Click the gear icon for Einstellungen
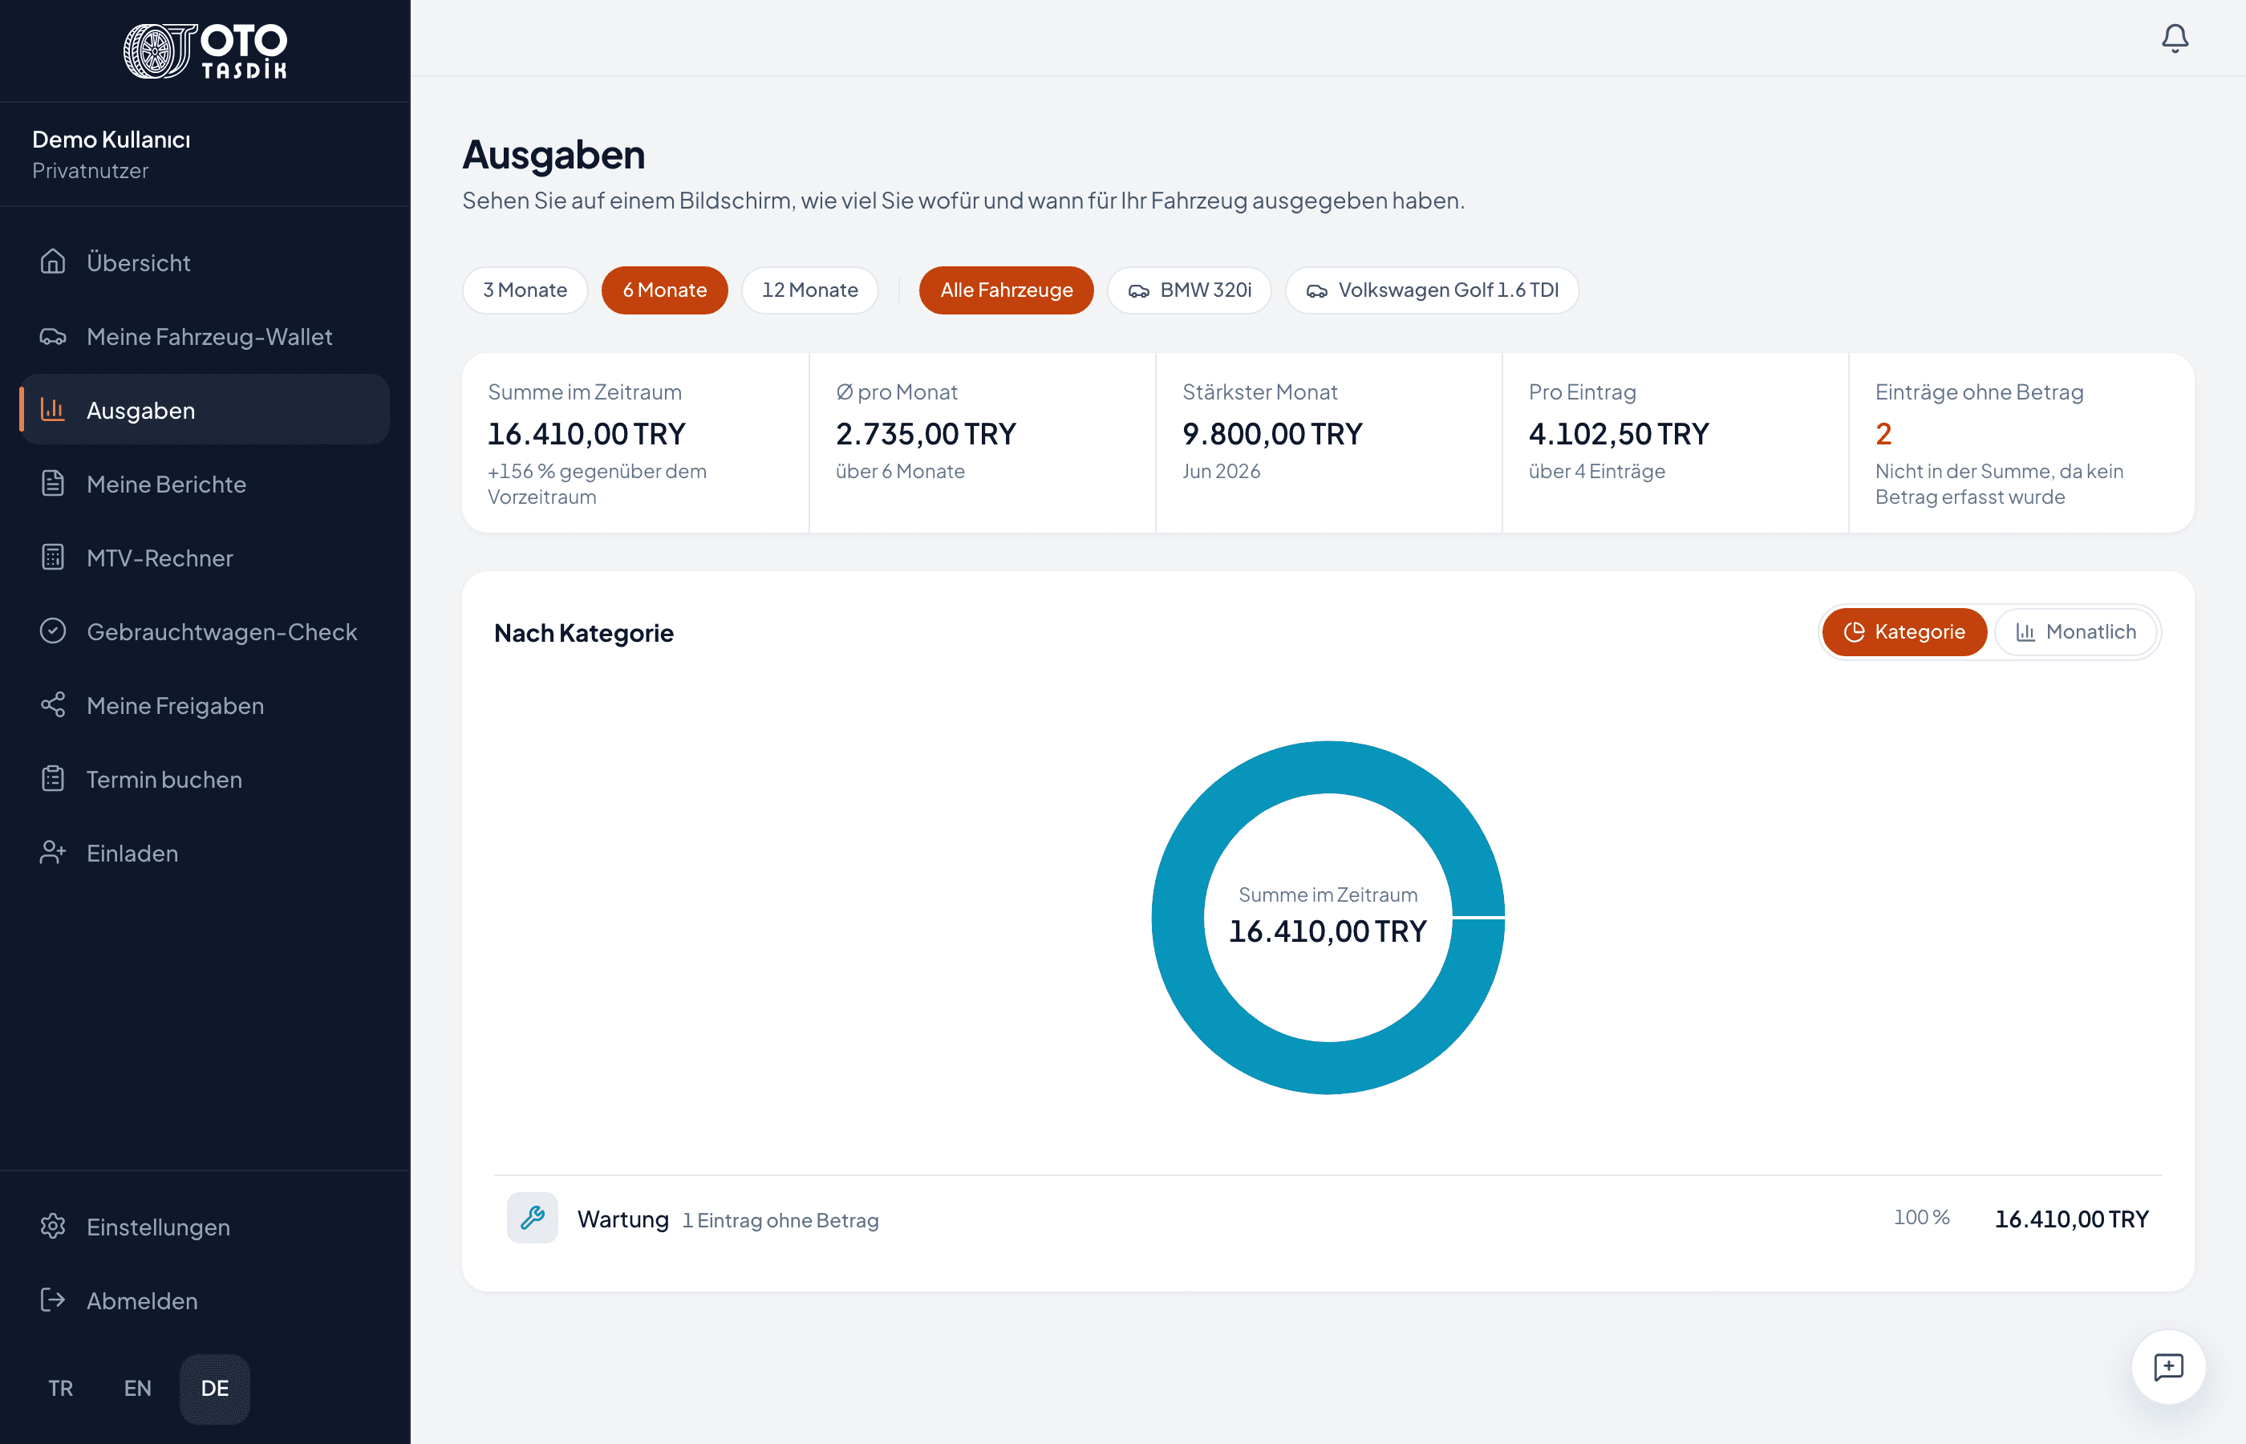The image size is (2246, 1444). (54, 1227)
